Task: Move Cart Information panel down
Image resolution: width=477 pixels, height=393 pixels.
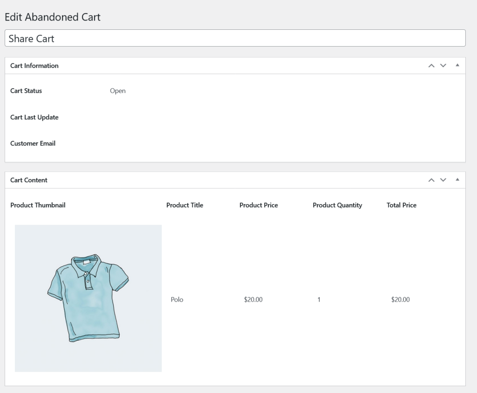Action: 443,65
